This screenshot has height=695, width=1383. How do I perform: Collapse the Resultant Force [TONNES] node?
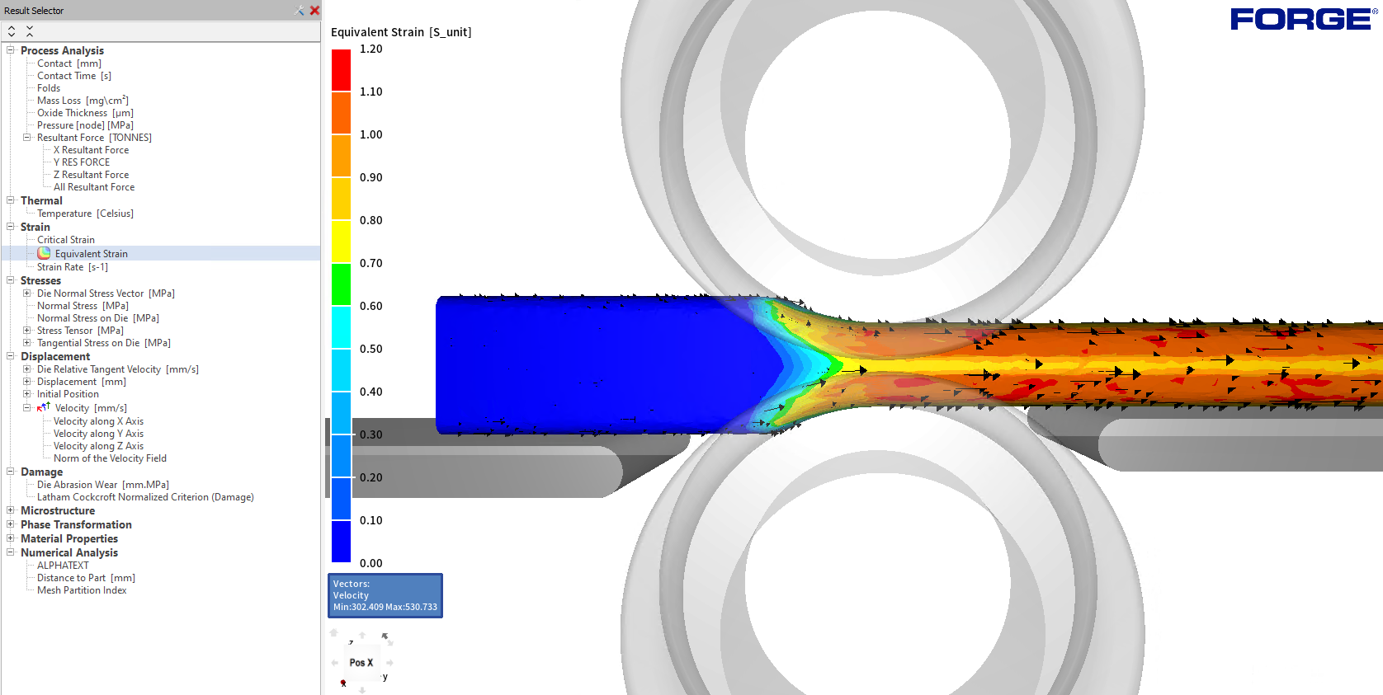[26, 138]
